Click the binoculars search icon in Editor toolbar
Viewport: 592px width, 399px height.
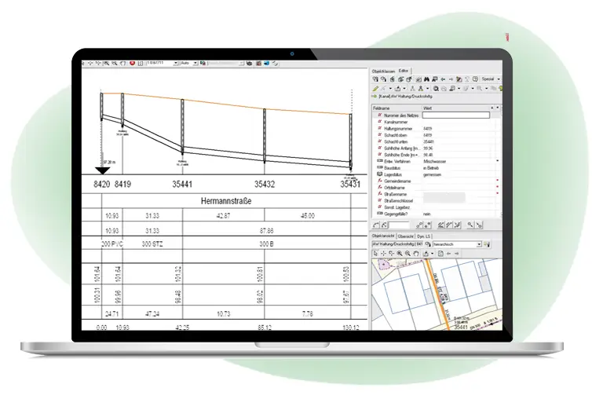click(x=428, y=79)
